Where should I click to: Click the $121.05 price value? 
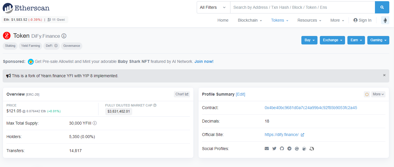point(14,111)
